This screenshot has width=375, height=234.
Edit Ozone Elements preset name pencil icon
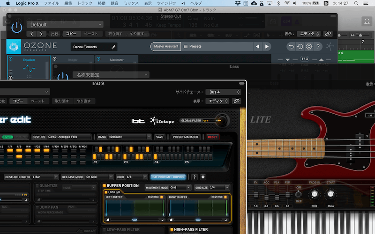pyautogui.click(x=113, y=47)
